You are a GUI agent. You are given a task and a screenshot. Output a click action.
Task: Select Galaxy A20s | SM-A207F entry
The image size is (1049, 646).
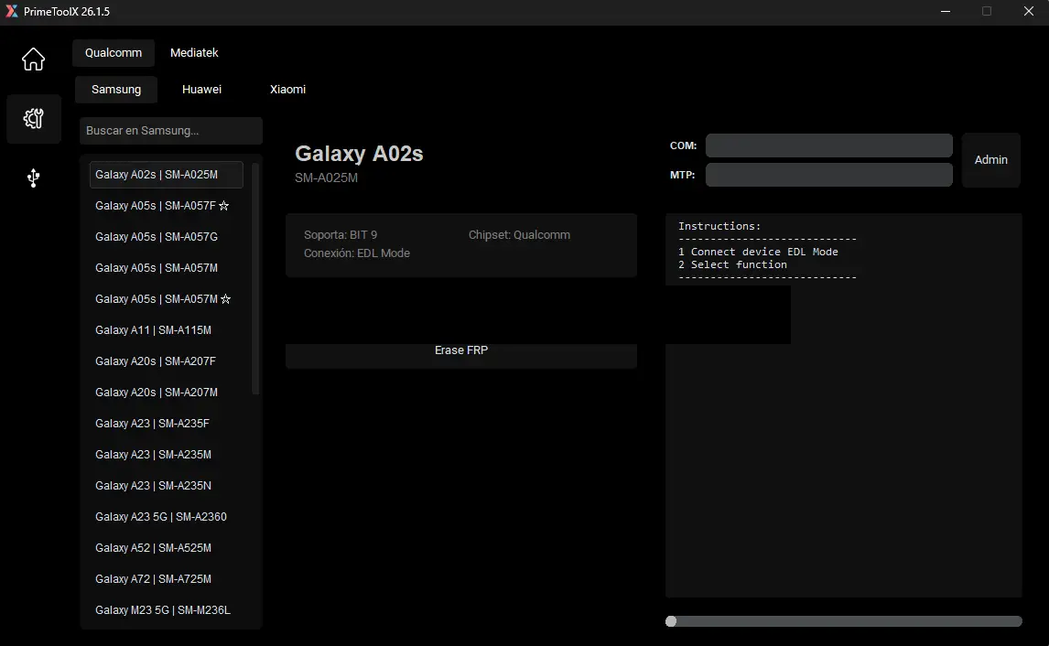pyautogui.click(x=166, y=361)
